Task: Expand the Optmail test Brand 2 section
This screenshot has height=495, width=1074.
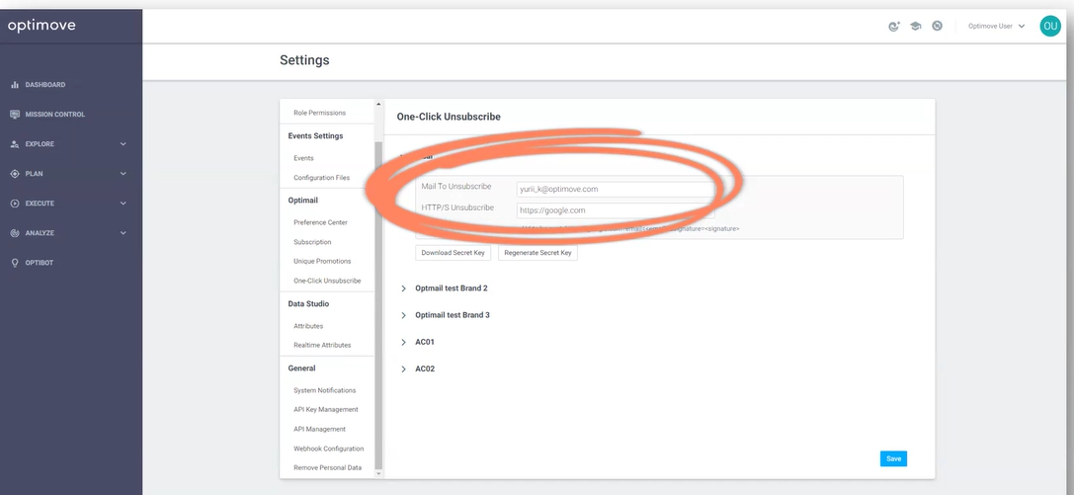Action: tap(403, 289)
